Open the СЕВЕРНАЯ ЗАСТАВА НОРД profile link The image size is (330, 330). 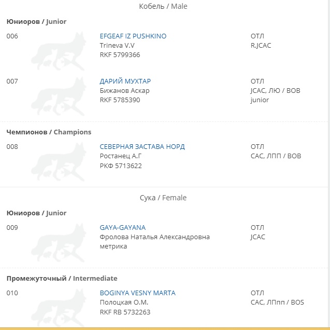pyautogui.click(x=142, y=147)
